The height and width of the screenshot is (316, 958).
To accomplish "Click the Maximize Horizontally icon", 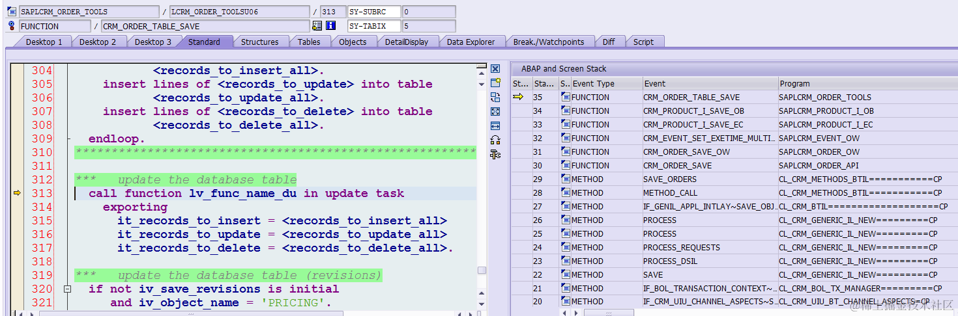I will coord(495,125).
